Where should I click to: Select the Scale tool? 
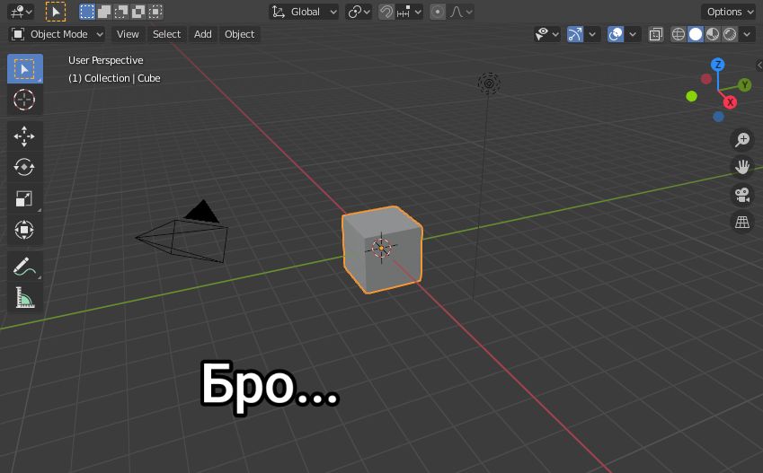24,198
